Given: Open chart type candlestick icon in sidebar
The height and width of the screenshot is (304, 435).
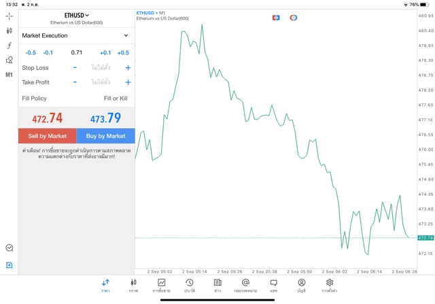Looking at the screenshot, I should point(9,31).
